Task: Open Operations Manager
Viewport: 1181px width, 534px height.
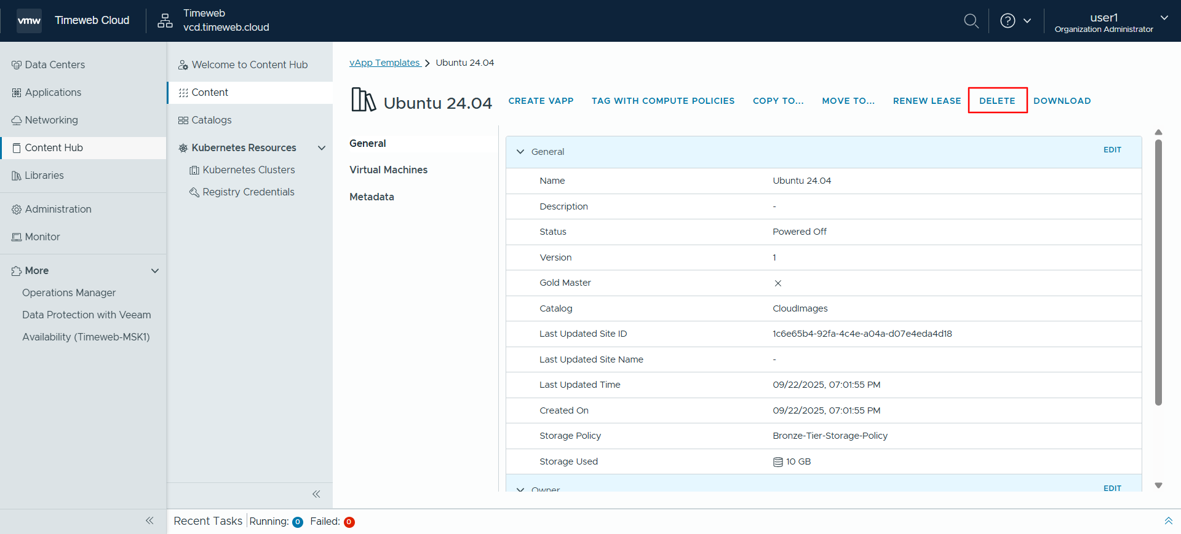Action: pos(69,293)
